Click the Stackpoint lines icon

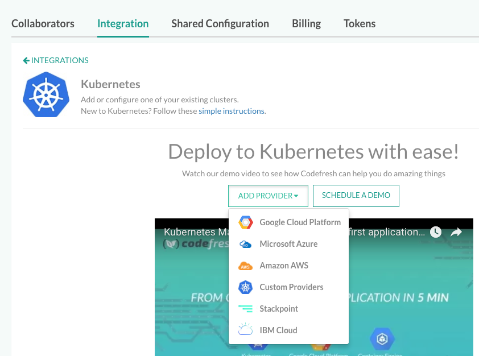[x=245, y=309]
